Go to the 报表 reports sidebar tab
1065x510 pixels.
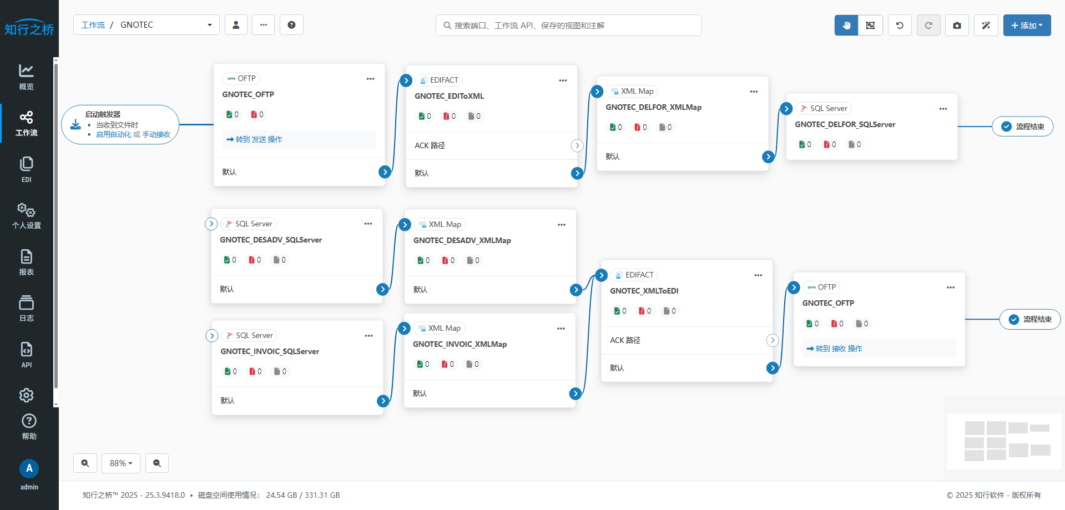tap(26, 262)
